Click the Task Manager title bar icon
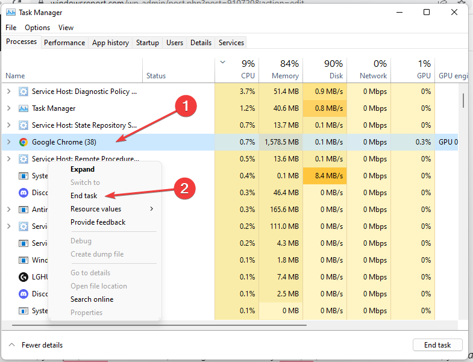Image resolution: width=473 pixels, height=362 pixels. (x=11, y=12)
